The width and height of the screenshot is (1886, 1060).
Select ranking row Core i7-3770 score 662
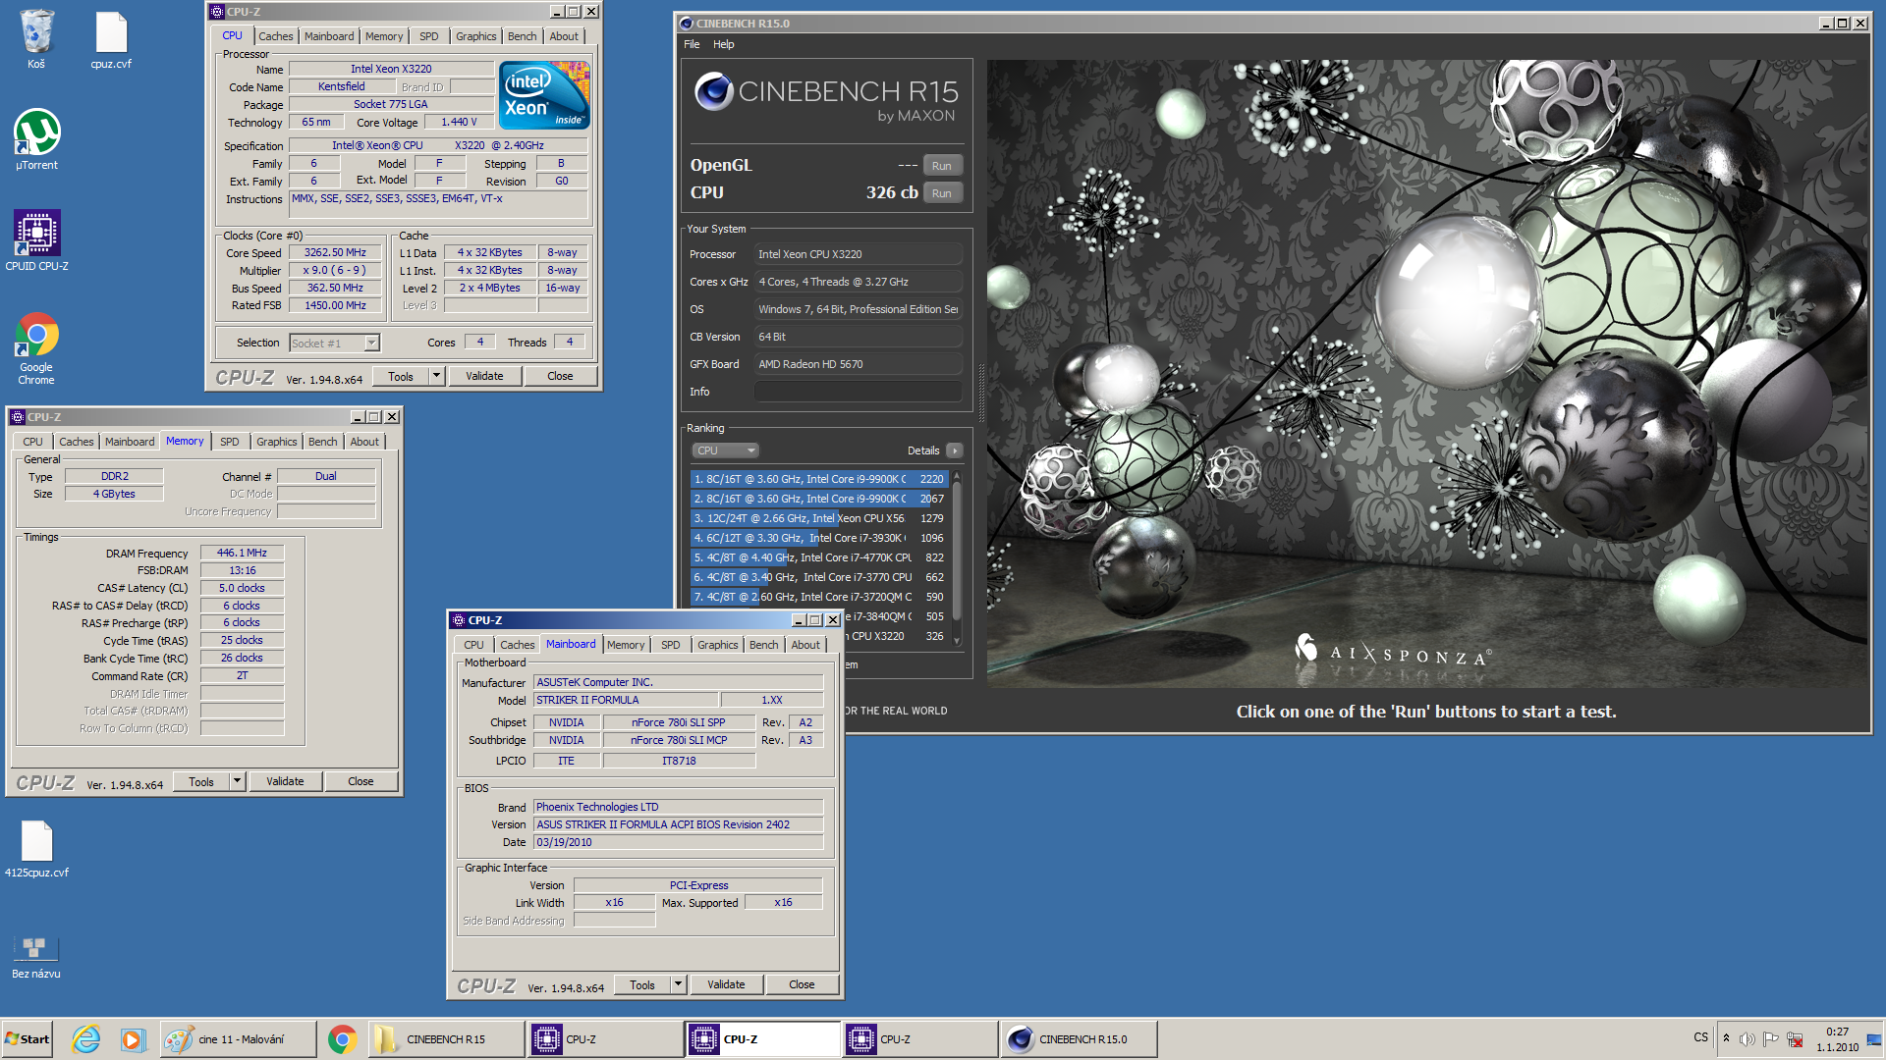pyautogui.click(x=819, y=577)
